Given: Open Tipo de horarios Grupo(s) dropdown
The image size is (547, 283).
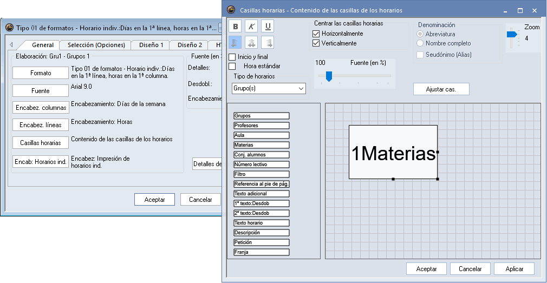Looking at the screenshot, I should (269, 89).
